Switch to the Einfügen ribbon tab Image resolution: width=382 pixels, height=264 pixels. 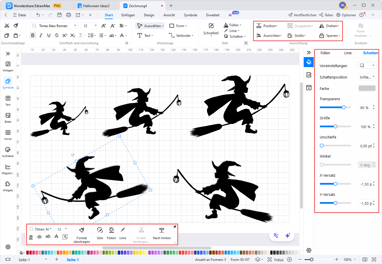pos(128,15)
